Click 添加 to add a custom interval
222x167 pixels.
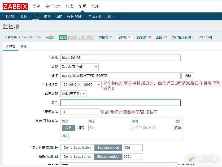(x=65, y=136)
